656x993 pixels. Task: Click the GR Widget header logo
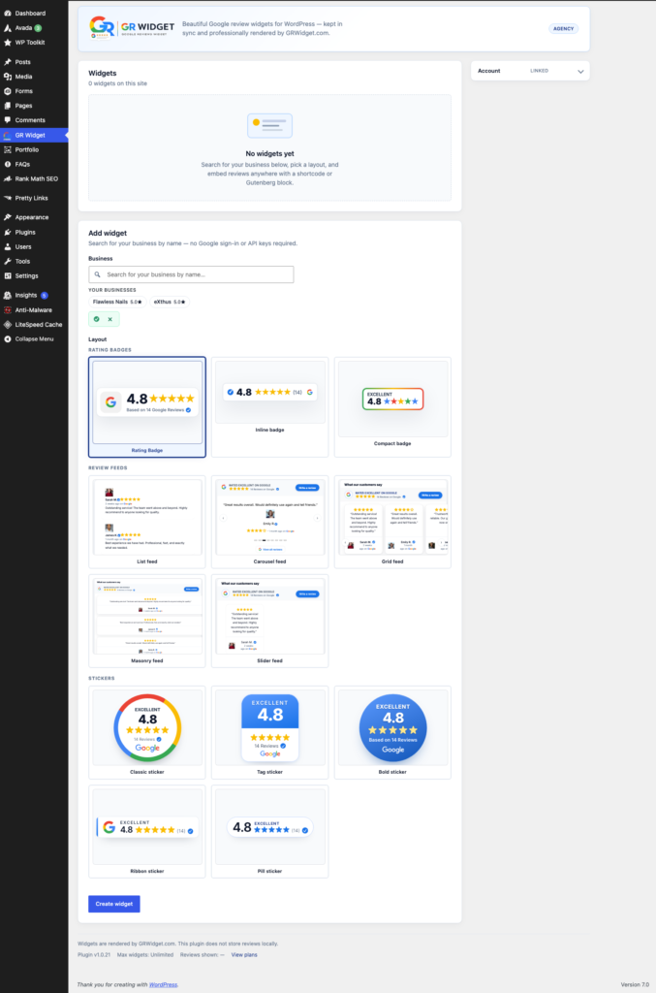[132, 27]
